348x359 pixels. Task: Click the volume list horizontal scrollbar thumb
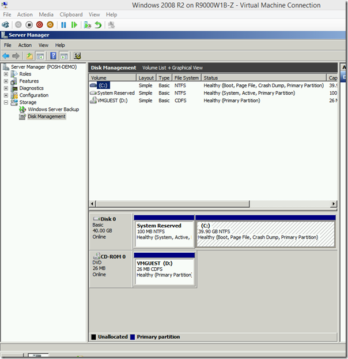tap(173, 204)
